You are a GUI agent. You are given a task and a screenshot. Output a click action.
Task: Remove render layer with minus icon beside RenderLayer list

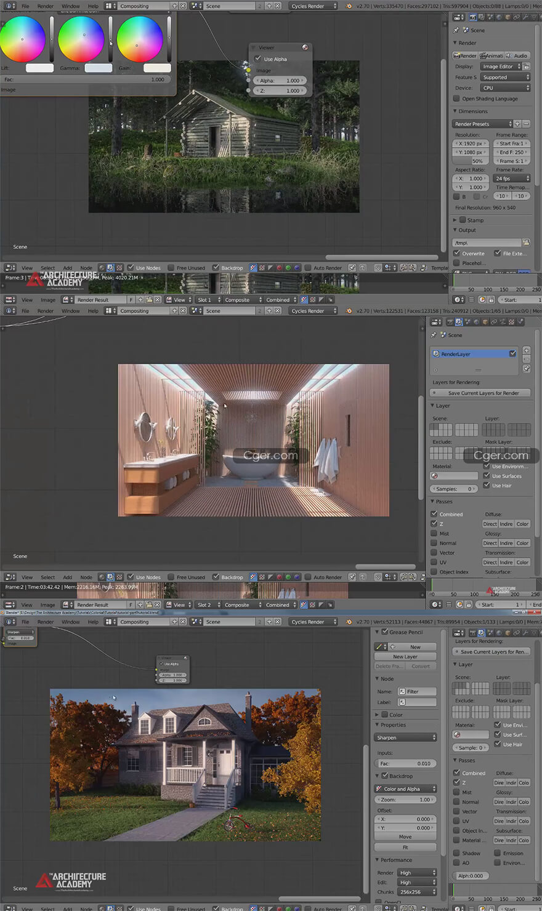[x=527, y=359]
